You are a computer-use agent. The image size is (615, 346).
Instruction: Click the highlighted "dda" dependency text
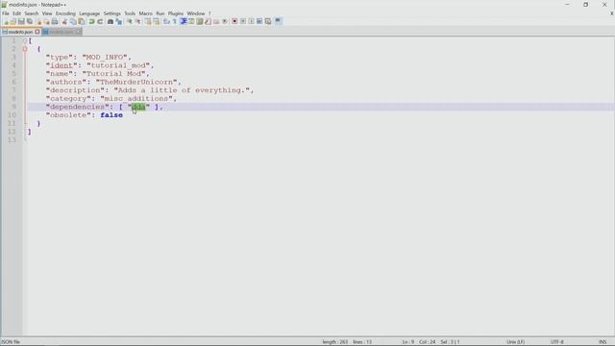(138, 107)
